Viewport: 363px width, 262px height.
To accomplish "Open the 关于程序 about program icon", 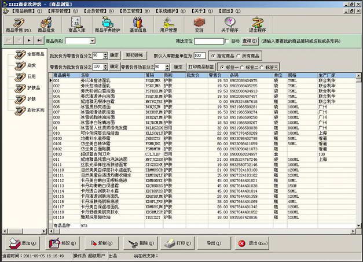I will coord(230,25).
